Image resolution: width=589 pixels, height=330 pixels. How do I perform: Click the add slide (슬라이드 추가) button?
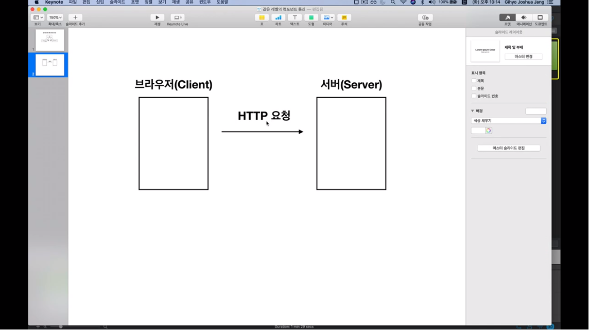coord(75,17)
